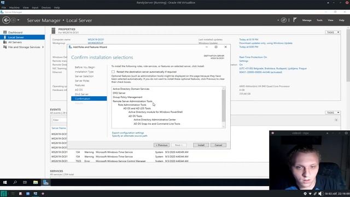Open the Windows Start button
Viewport: 350px width, 197px height.
[x=5, y=182]
